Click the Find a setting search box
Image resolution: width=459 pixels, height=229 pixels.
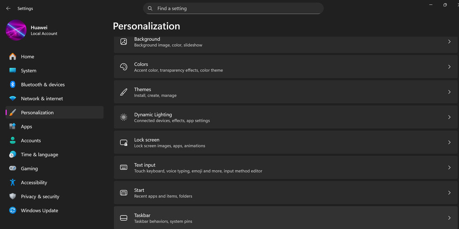pos(233,9)
